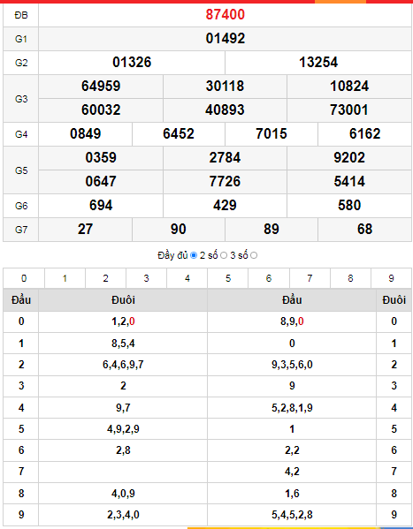Click the G2 row label
The image size is (413, 529).
tap(21, 63)
